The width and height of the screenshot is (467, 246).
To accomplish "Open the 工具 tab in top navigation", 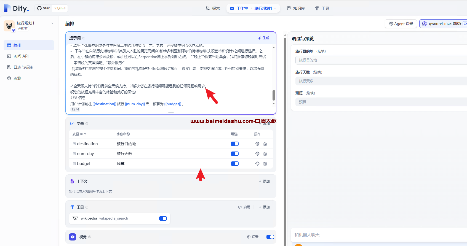I will coord(322,8).
